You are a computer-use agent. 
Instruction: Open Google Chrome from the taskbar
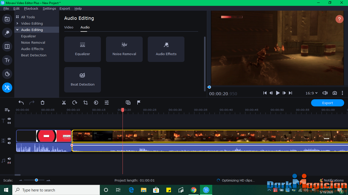[194, 190]
